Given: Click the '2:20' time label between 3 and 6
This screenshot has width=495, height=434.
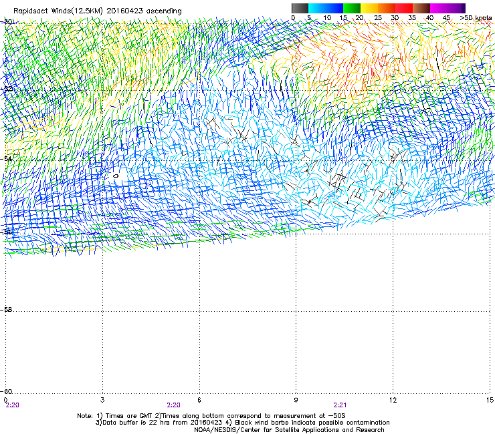Looking at the screenshot, I should coord(174,405).
